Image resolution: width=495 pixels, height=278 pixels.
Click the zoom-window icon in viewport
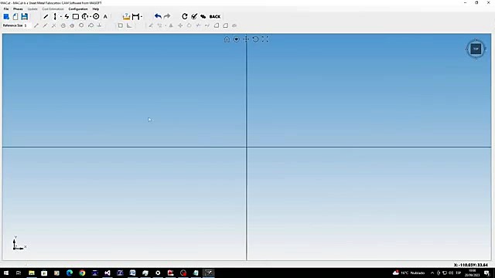click(x=236, y=39)
